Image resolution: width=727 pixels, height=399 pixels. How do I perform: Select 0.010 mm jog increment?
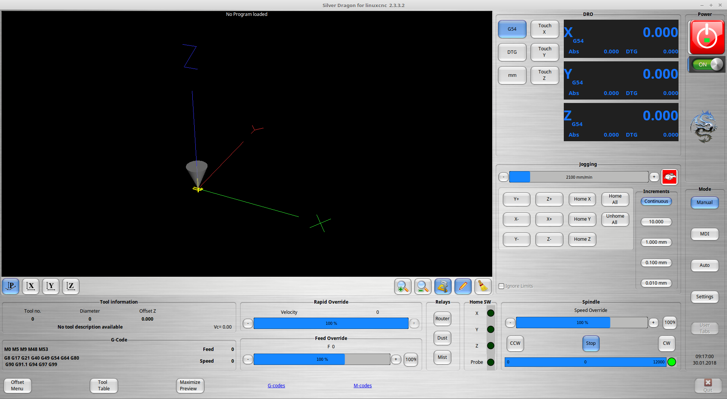click(656, 283)
